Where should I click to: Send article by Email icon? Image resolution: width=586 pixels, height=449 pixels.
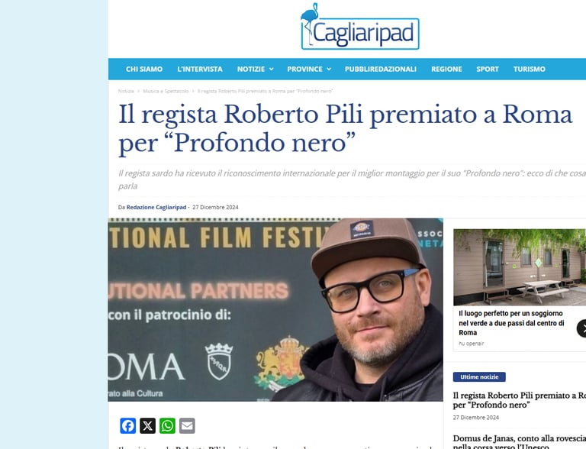click(x=187, y=426)
